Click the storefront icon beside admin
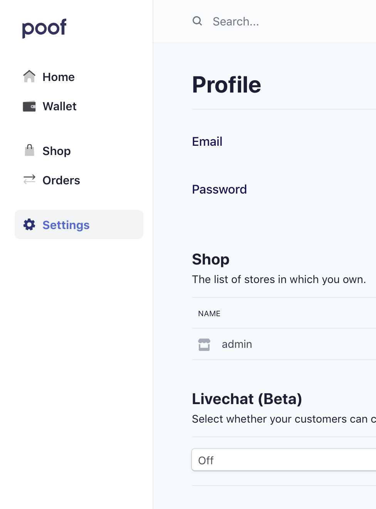Screen dimensions: 376x509 (204, 344)
